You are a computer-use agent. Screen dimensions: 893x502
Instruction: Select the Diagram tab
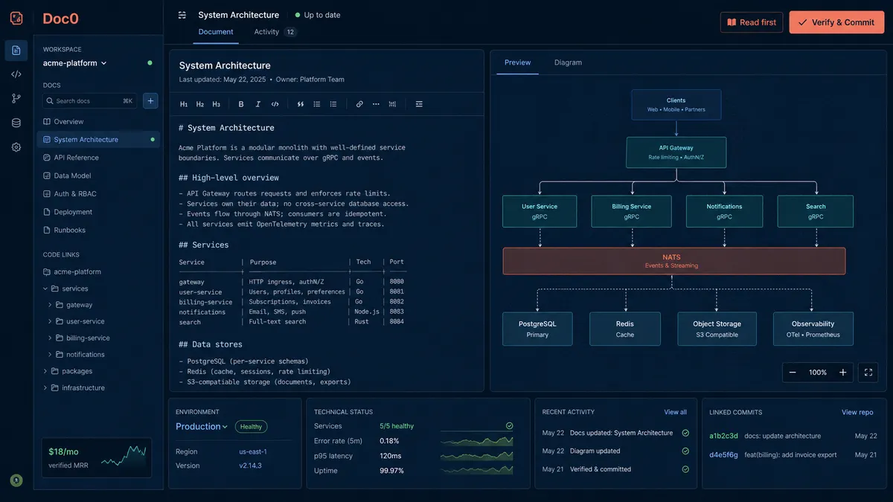[568, 62]
